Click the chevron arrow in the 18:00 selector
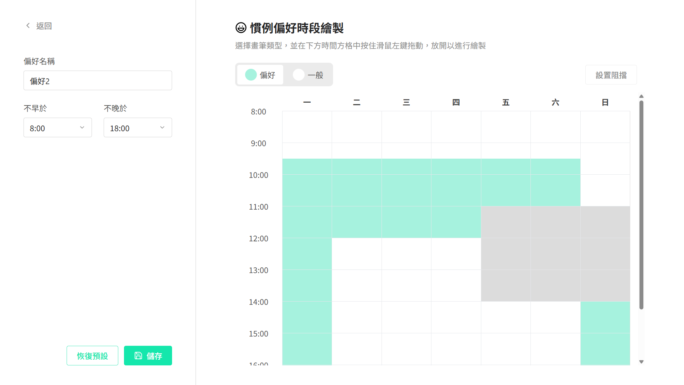This screenshot has width=684, height=385. pos(162,127)
